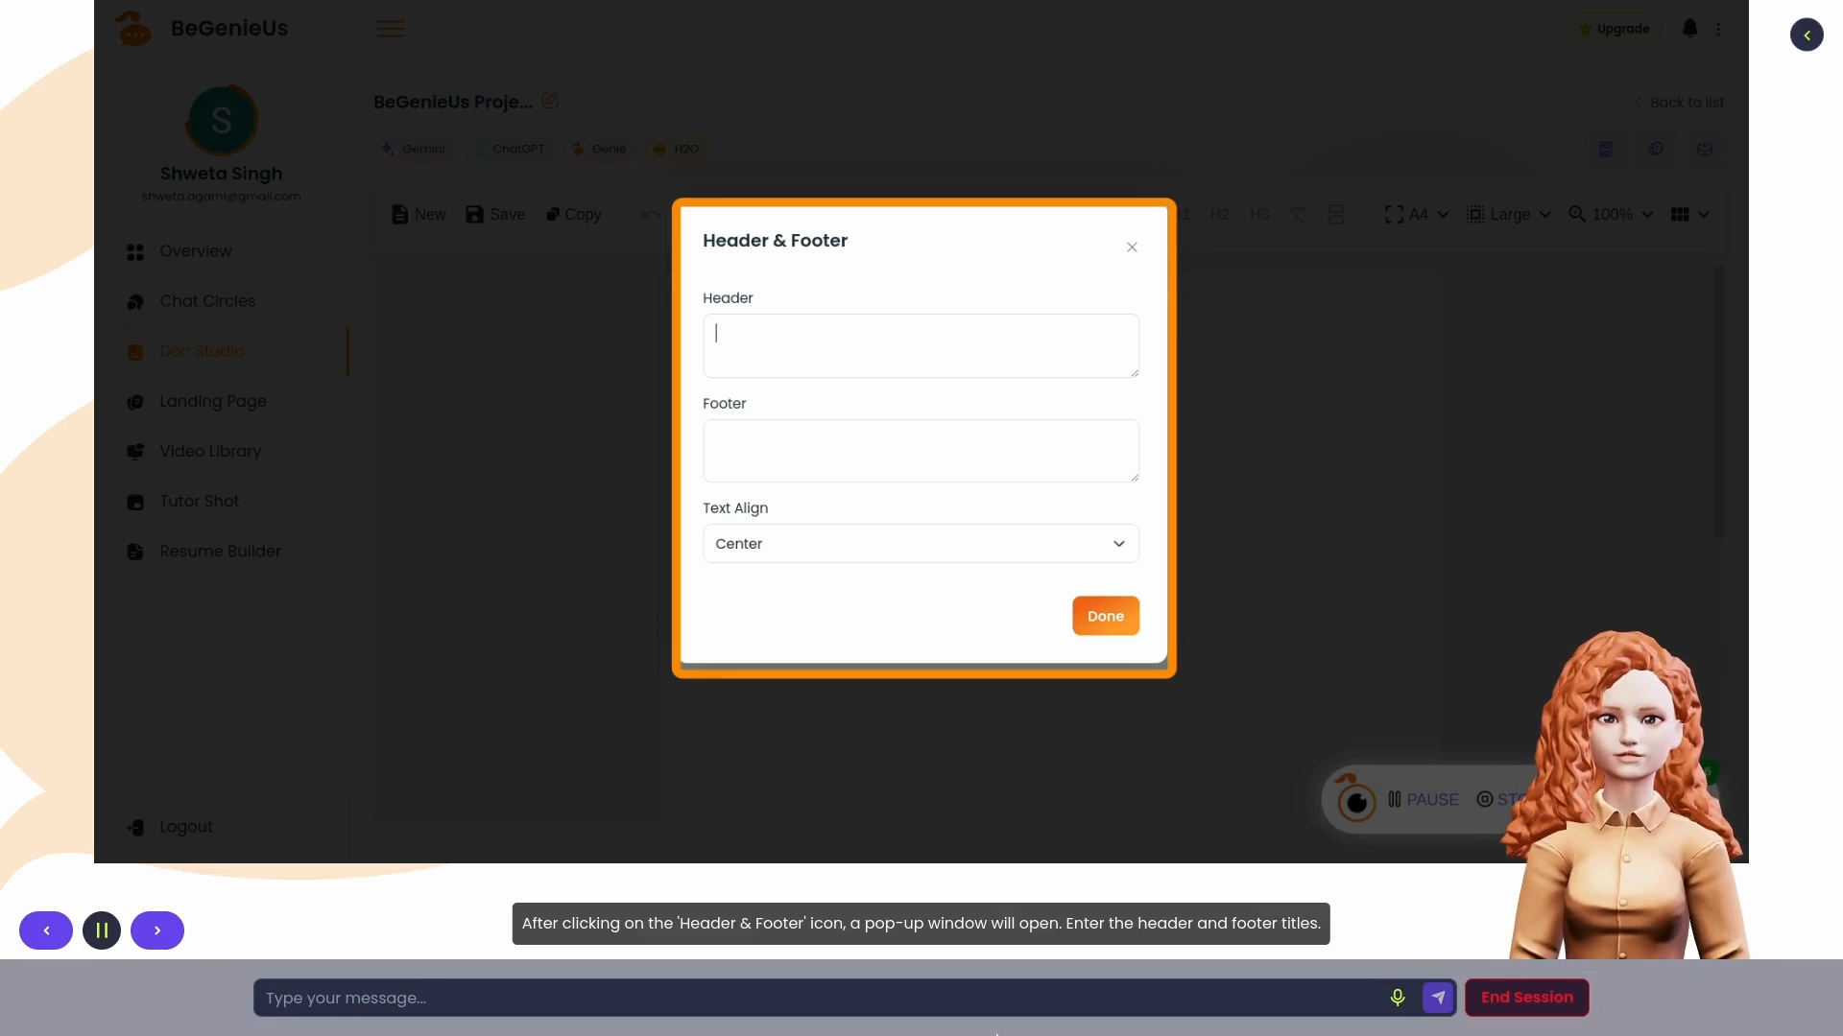Image resolution: width=1843 pixels, height=1036 pixels.
Task: Click the Type your message input
Action: coord(816,998)
